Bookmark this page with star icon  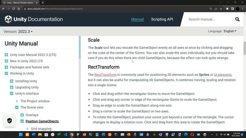point(221,9)
